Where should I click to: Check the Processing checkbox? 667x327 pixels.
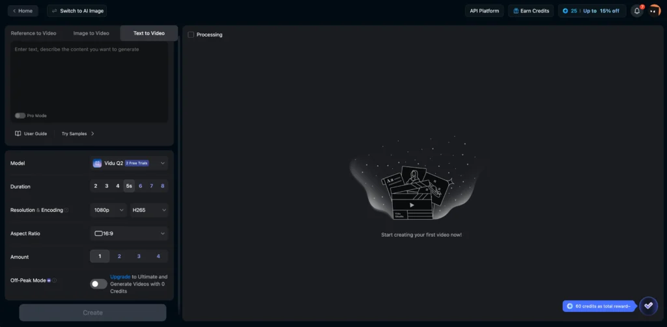pyautogui.click(x=191, y=34)
